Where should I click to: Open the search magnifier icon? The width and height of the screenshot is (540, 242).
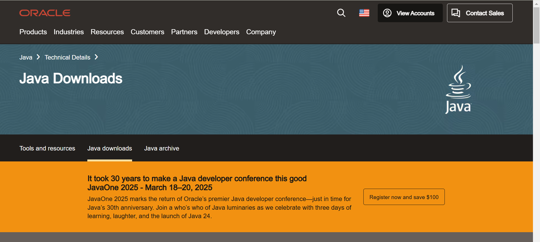pos(341,13)
